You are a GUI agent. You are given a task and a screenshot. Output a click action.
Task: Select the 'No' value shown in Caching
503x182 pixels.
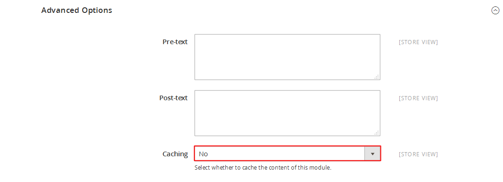(203, 154)
